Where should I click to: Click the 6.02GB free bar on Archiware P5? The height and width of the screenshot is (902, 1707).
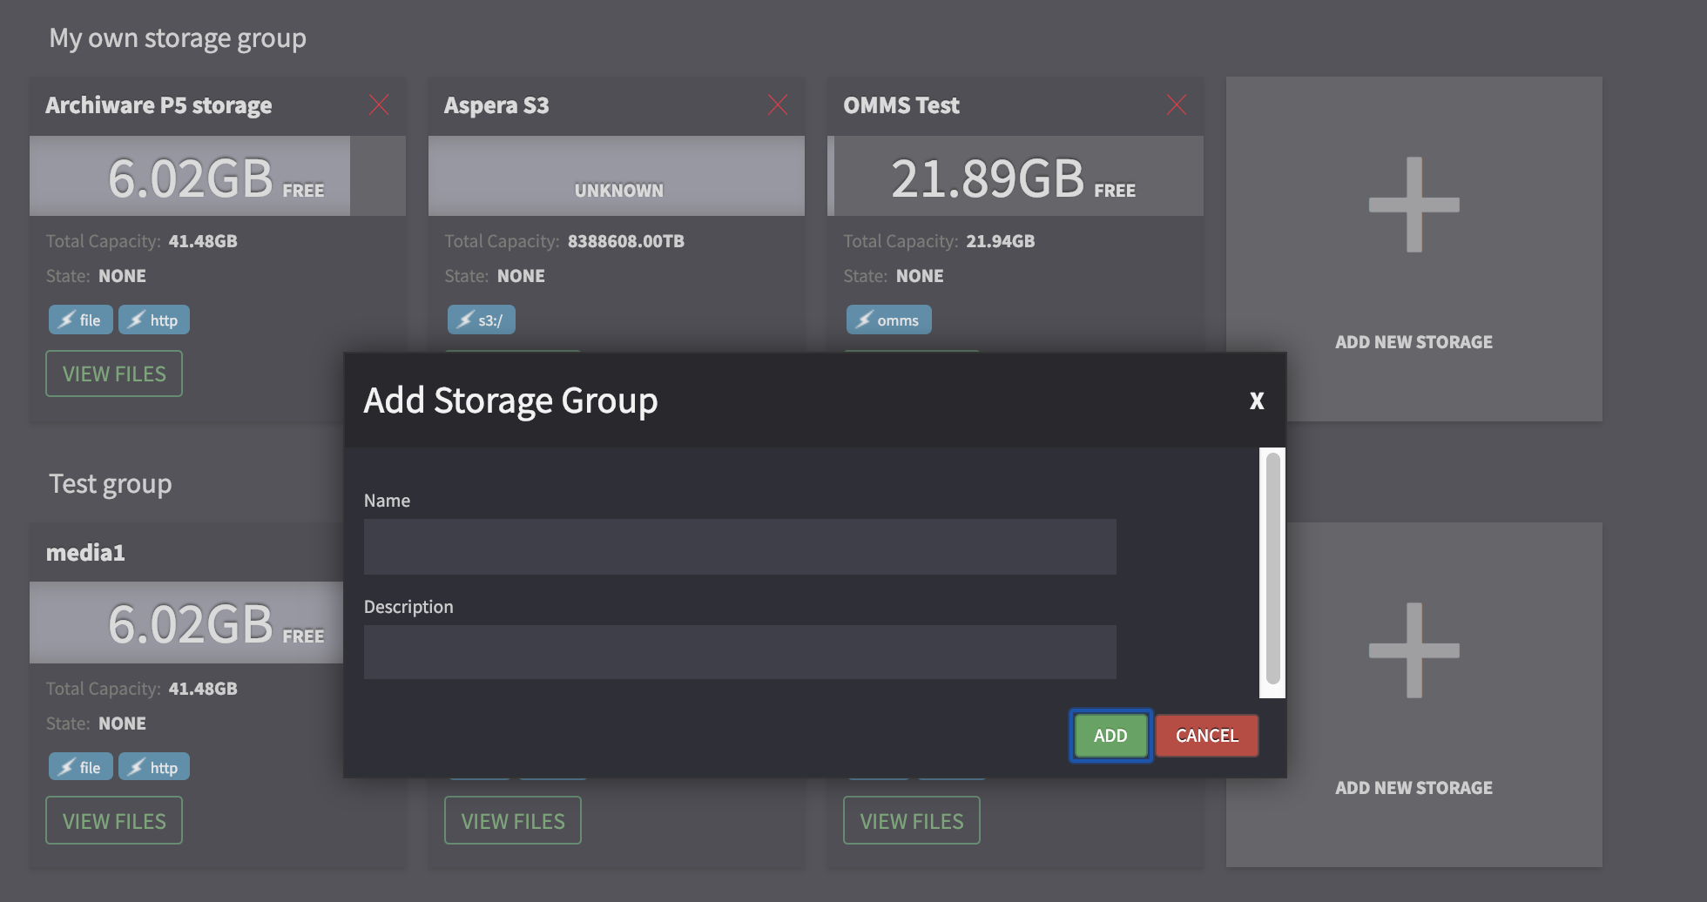tap(218, 176)
